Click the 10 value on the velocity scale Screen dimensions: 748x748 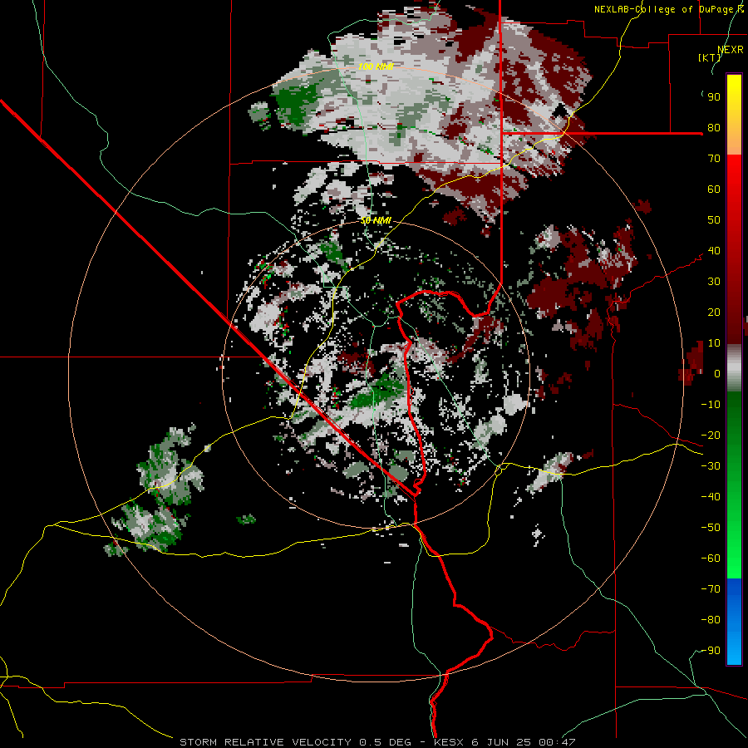[x=714, y=343]
